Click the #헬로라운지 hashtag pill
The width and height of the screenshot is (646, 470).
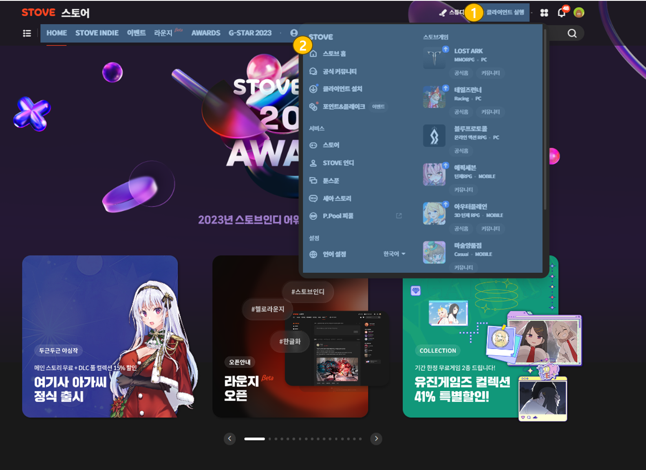pos(267,309)
